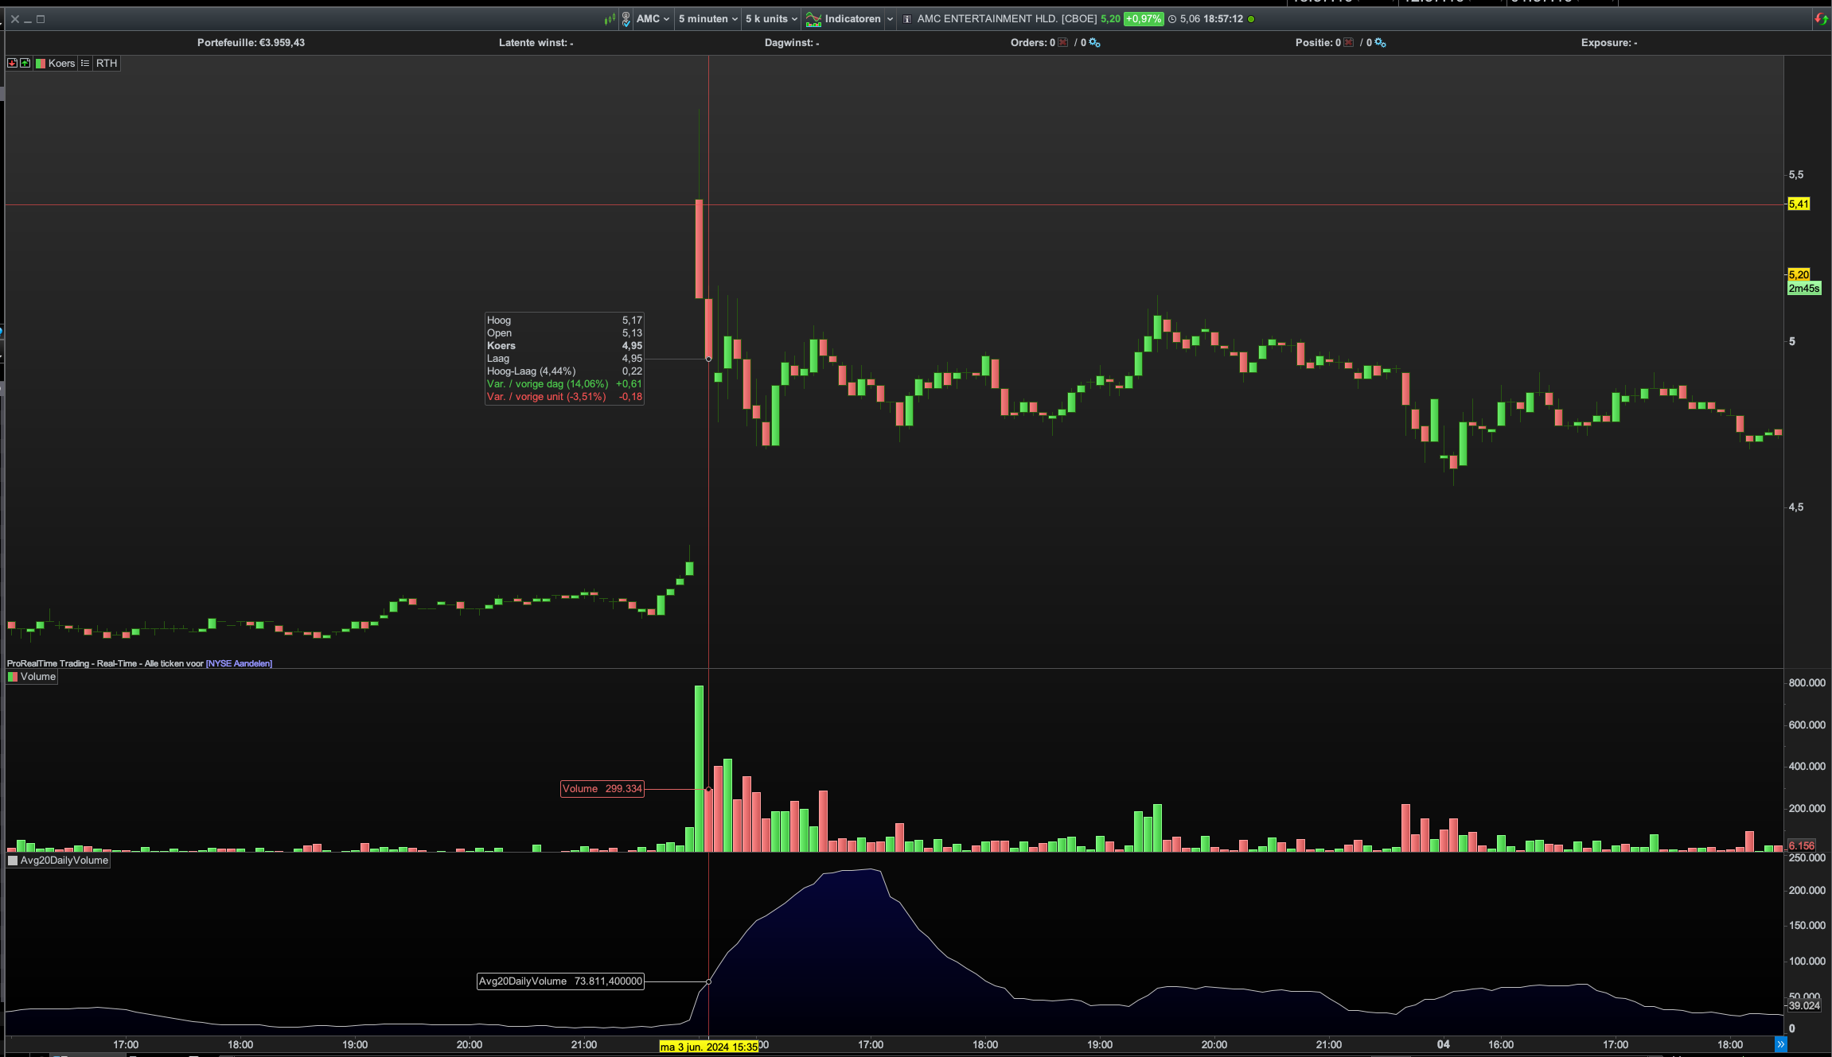
Task: Click the blue scroll-to-latest arrow button
Action: click(1781, 1044)
